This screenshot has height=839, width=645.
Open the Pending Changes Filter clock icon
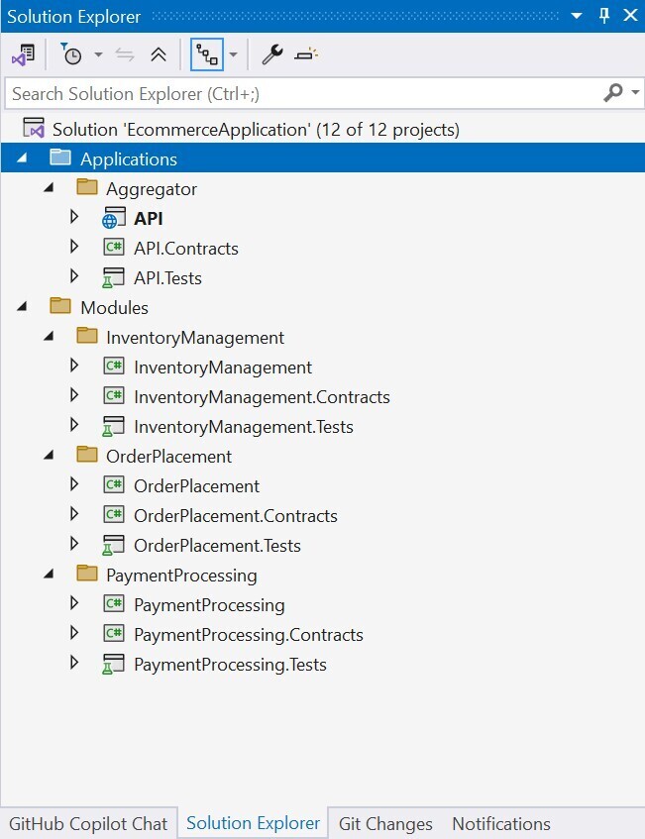pyautogui.click(x=70, y=54)
